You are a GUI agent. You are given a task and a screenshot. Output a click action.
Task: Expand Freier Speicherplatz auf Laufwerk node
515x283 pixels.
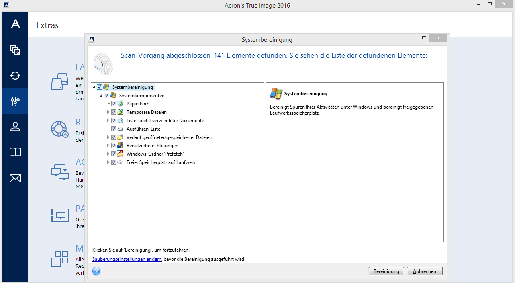coord(108,162)
